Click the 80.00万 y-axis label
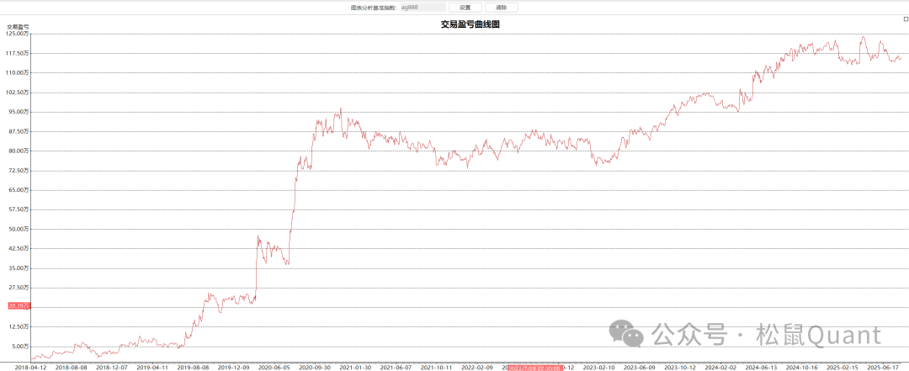 coord(19,151)
